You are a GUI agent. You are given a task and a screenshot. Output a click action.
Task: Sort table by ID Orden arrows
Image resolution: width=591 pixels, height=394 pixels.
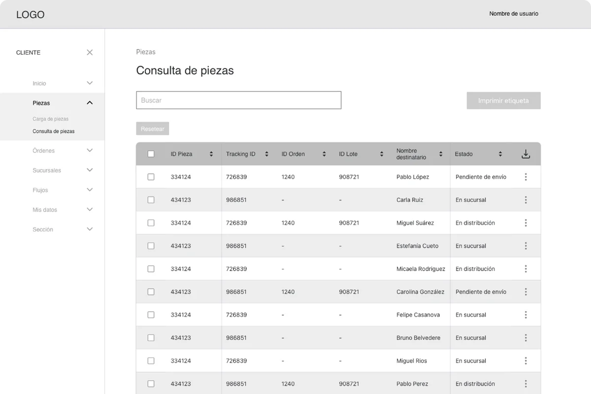[324, 154]
